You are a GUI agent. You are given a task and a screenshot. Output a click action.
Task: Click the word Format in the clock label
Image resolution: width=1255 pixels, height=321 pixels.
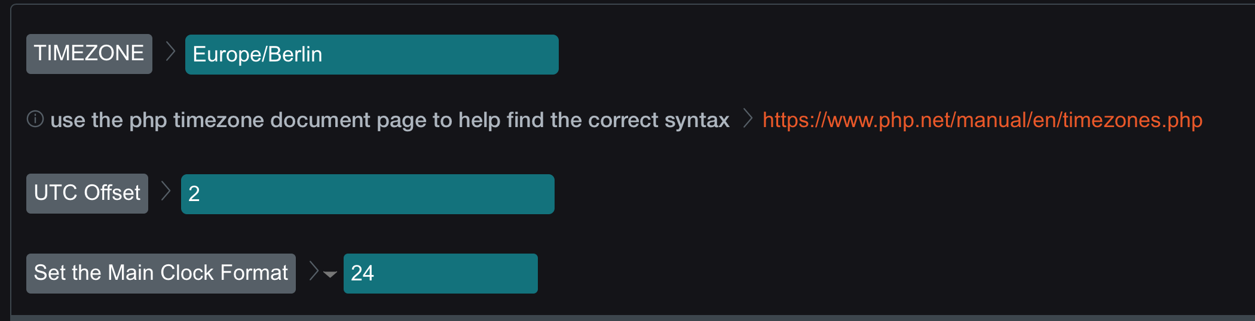pos(254,273)
